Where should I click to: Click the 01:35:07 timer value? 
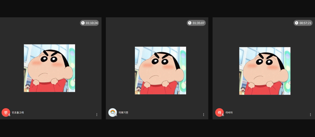click(199, 23)
